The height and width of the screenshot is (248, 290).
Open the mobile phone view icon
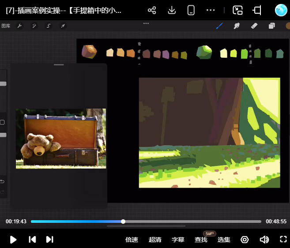[191, 10]
